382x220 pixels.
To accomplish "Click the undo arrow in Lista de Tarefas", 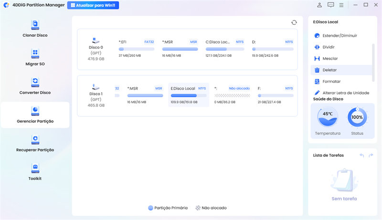I will point(361,155).
